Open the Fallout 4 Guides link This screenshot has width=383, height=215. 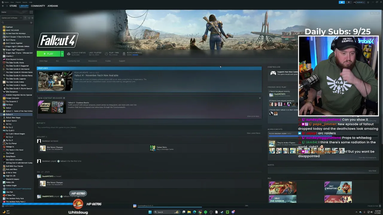[108, 61]
